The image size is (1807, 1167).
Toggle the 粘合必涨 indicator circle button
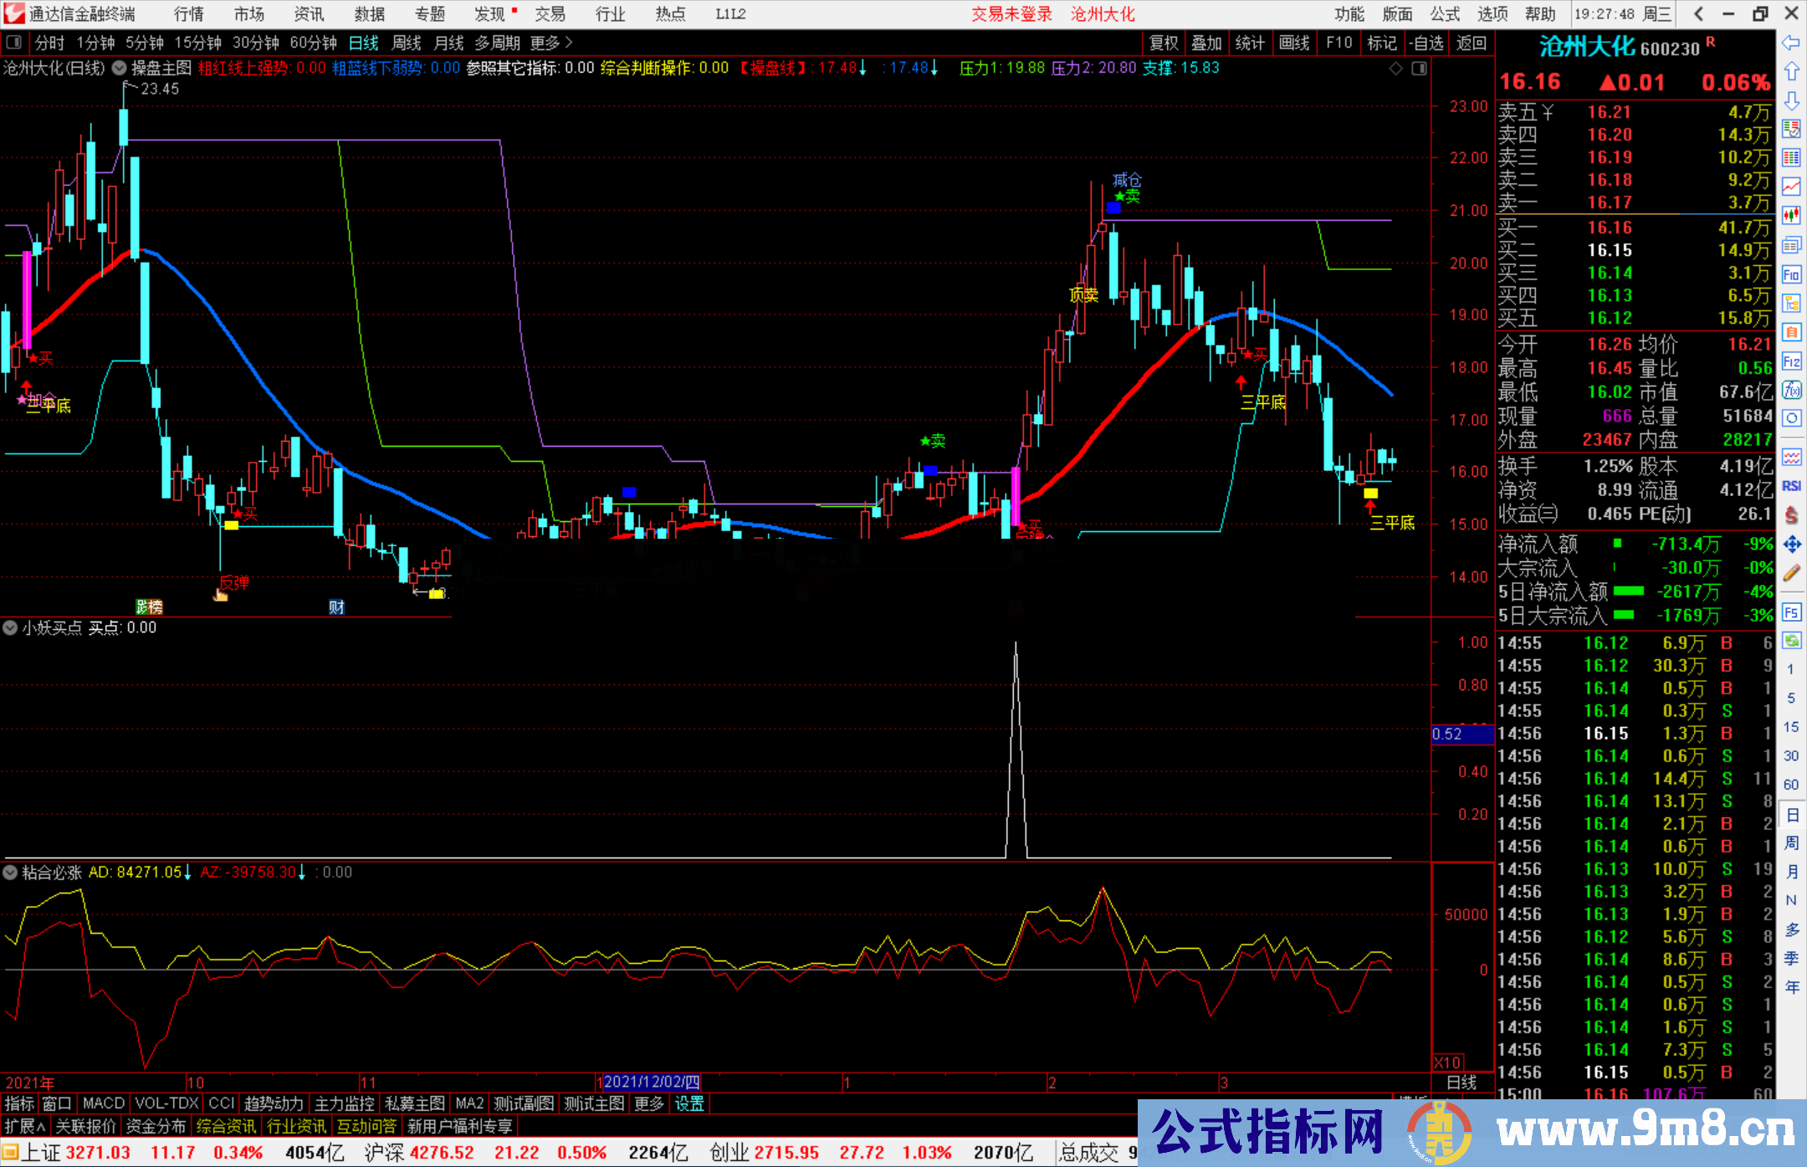[10, 873]
